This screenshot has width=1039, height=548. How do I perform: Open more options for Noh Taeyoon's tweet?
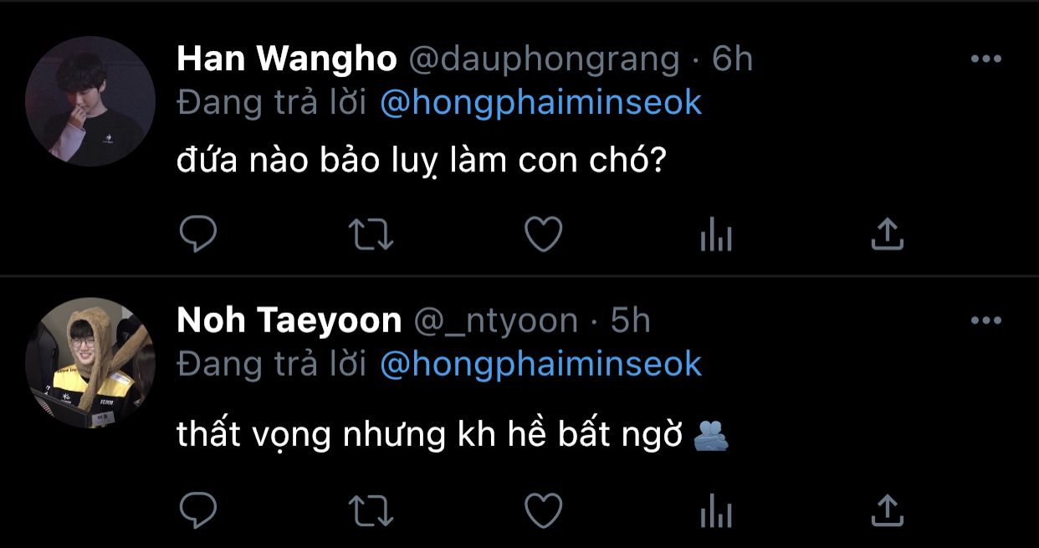tap(985, 320)
